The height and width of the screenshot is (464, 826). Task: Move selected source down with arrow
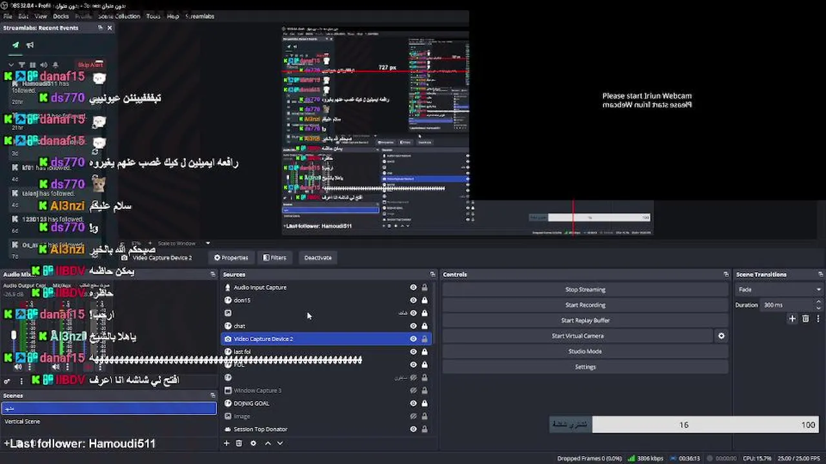point(280,443)
